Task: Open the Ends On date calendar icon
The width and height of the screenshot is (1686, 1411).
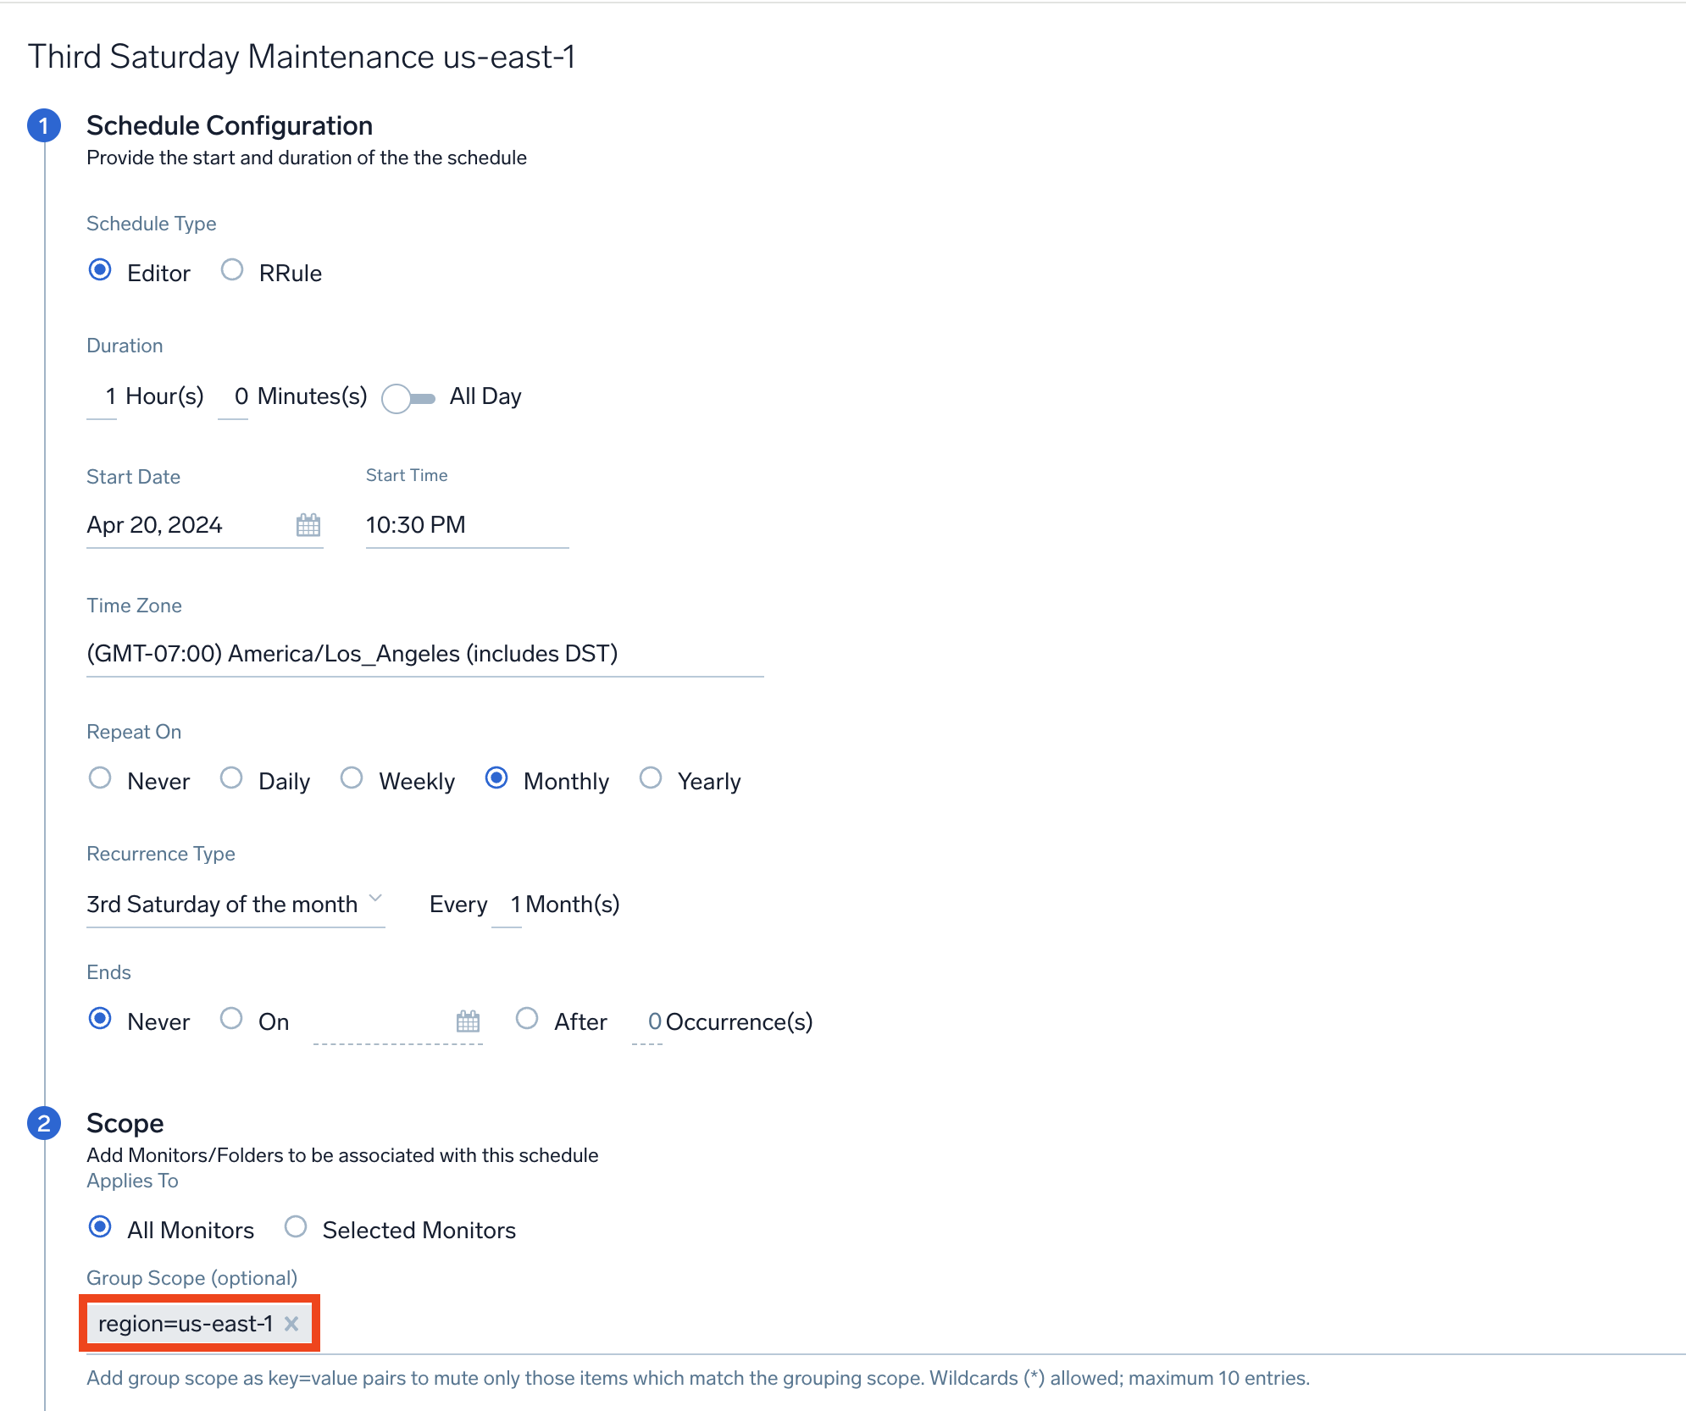Action: tap(468, 1021)
